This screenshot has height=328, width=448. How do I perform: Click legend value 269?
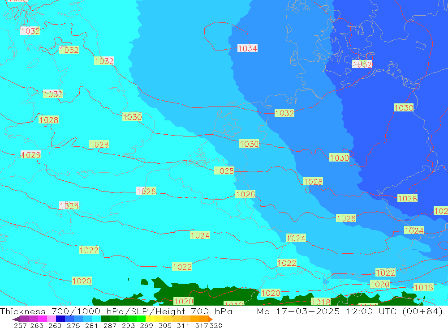(x=55, y=325)
